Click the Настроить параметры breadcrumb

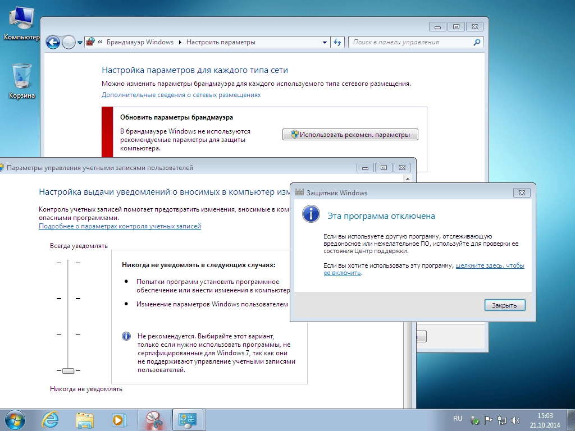tap(221, 42)
